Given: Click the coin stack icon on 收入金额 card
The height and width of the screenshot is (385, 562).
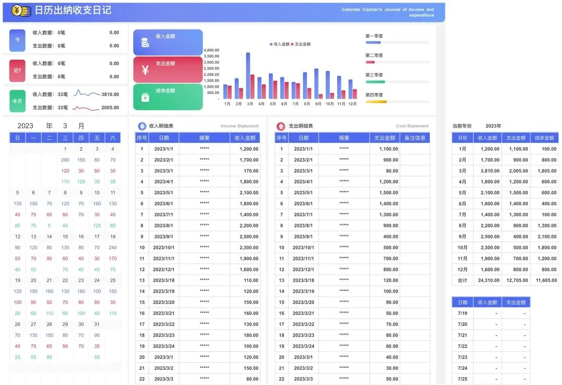Looking at the screenshot, I should 145,43.
